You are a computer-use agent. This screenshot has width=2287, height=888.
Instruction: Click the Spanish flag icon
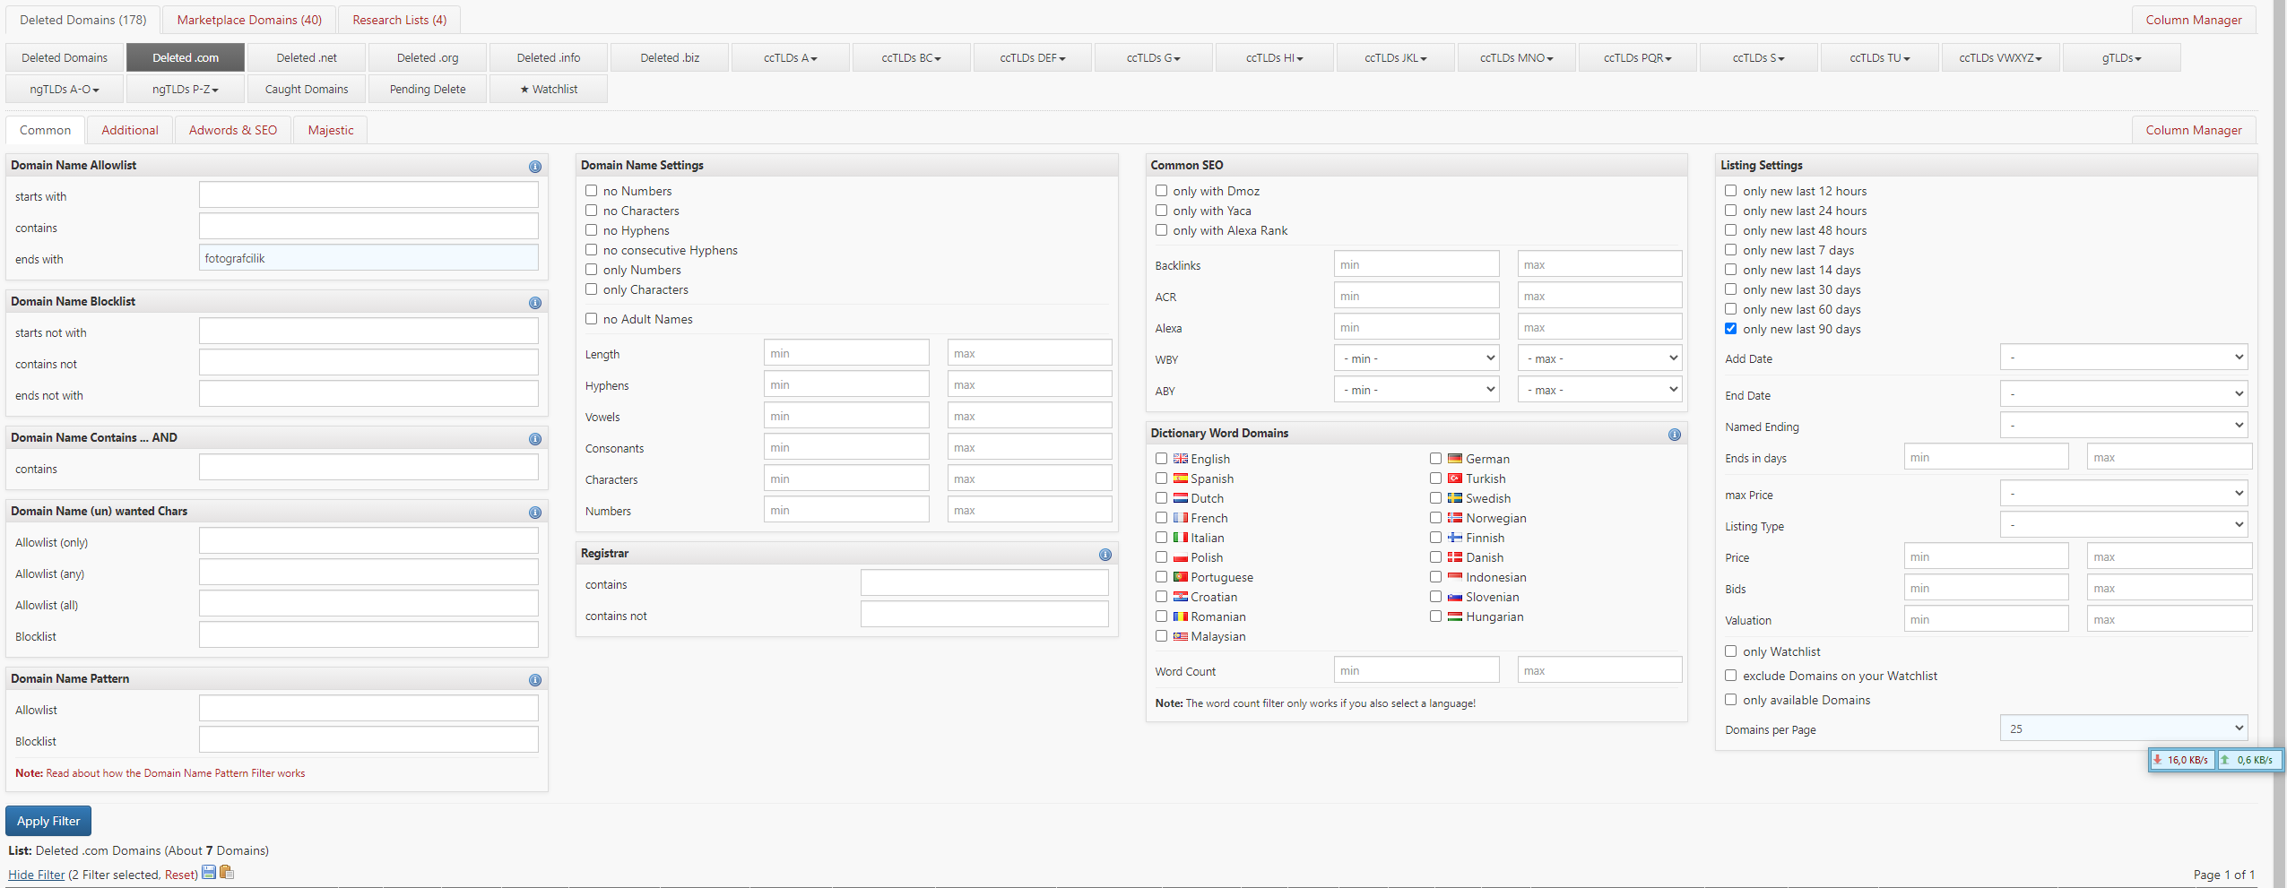1181,478
